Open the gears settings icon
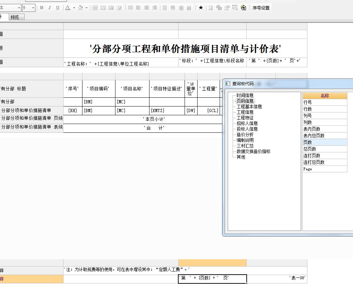This screenshot has width=353, height=289. (219, 8)
